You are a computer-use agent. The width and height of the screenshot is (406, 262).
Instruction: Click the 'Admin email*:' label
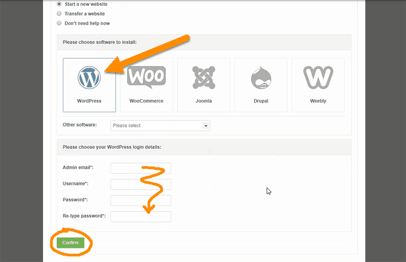click(x=78, y=168)
